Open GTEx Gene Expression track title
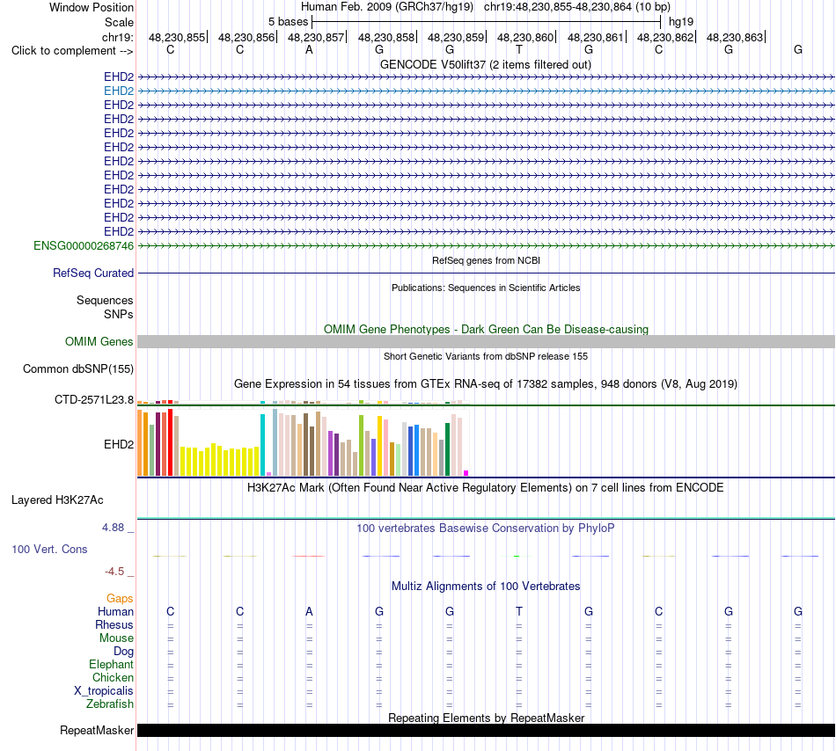The height and width of the screenshot is (751, 836). click(x=486, y=383)
